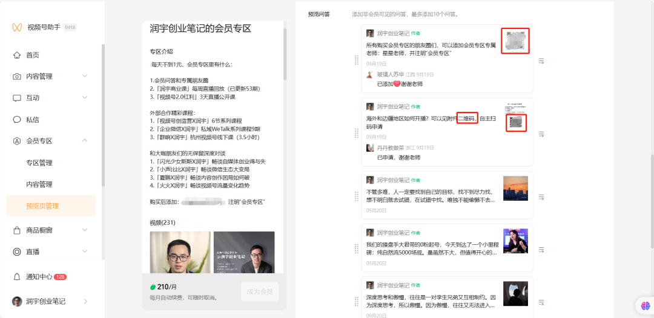654x318 pixels.
Task: Click the 润宇创业笔记的会员专区 title
Action: tap(200, 28)
